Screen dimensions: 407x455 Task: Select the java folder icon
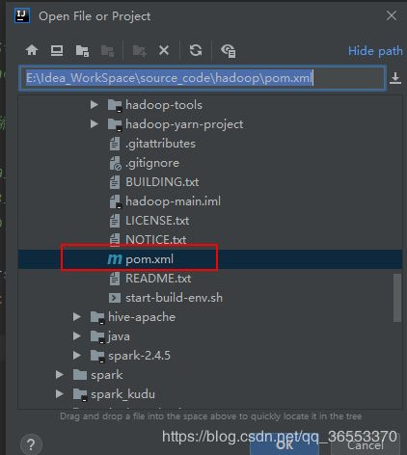point(97,336)
